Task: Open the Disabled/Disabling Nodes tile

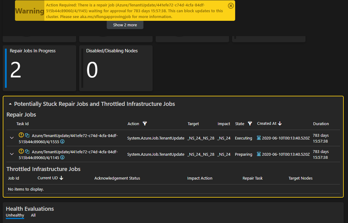Action: (116, 68)
